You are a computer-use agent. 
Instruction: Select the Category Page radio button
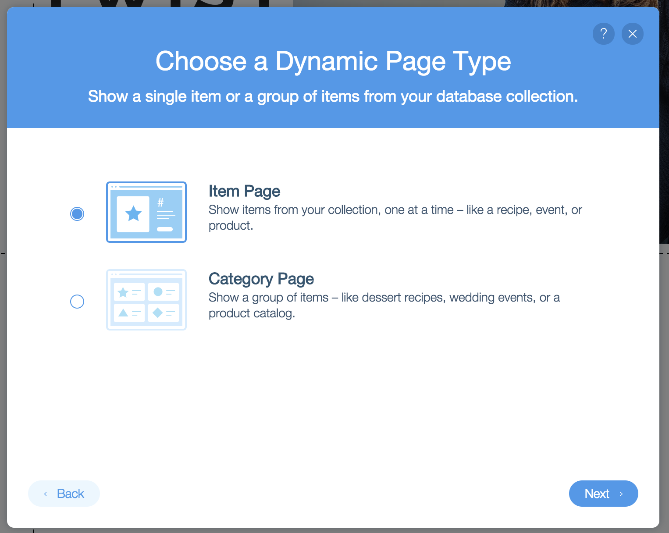(77, 302)
